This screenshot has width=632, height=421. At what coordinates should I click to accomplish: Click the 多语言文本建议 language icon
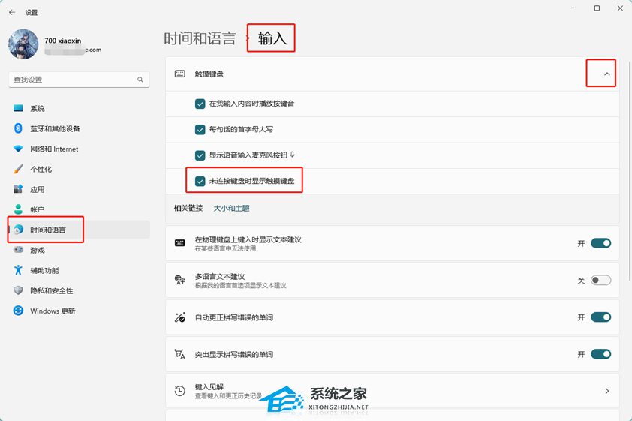179,280
